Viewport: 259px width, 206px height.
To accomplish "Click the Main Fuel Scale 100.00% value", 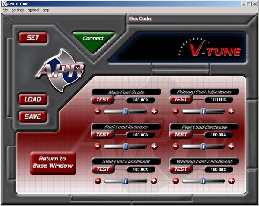I will pos(141,100).
